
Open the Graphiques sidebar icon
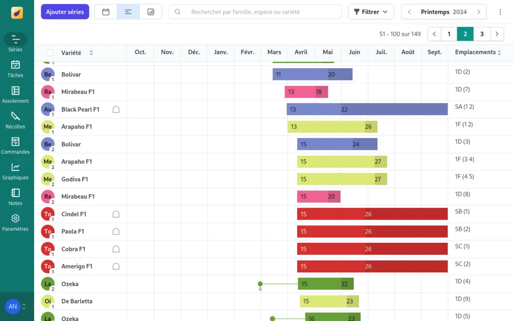tap(15, 171)
